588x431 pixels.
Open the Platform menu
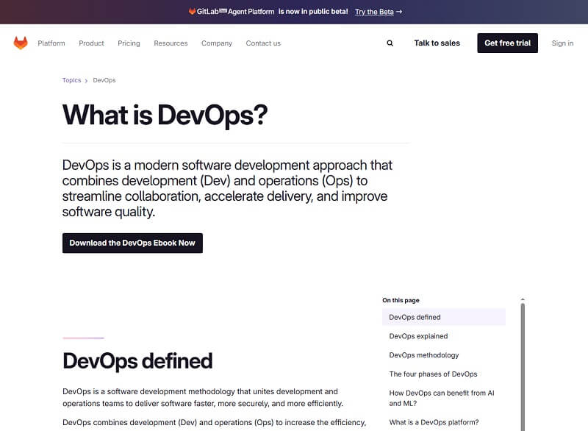pos(51,43)
